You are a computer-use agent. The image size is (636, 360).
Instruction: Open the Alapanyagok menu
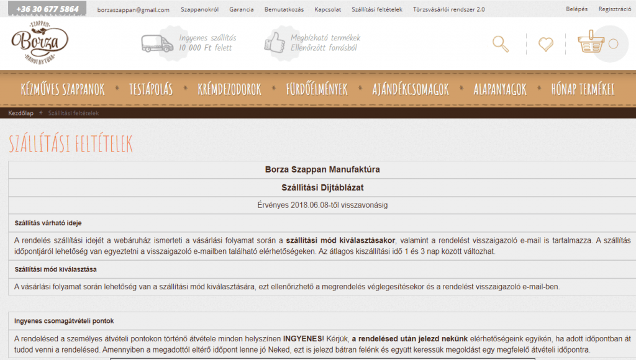pos(500,89)
